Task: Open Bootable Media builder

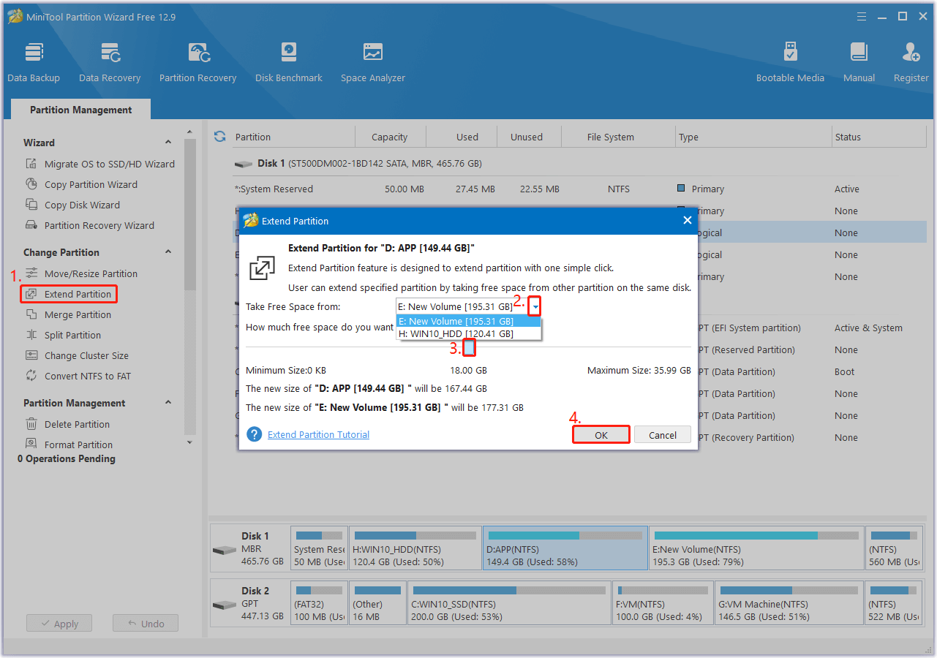Action: tap(790, 63)
